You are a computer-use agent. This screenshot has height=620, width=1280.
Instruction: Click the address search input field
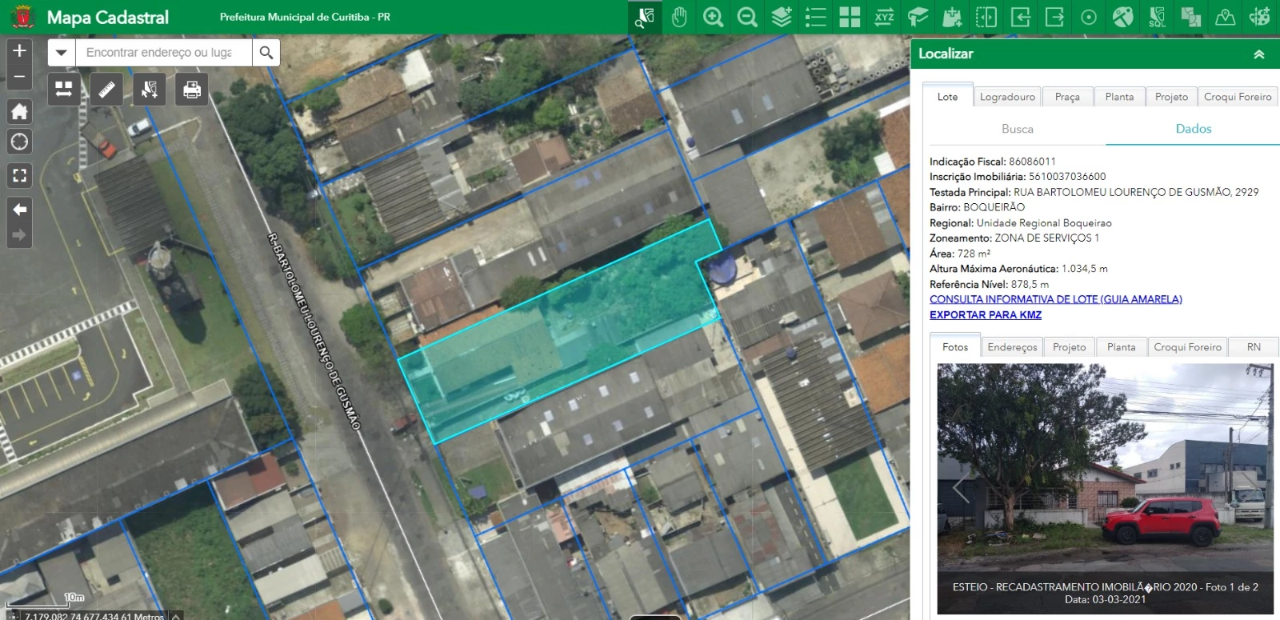click(x=164, y=53)
